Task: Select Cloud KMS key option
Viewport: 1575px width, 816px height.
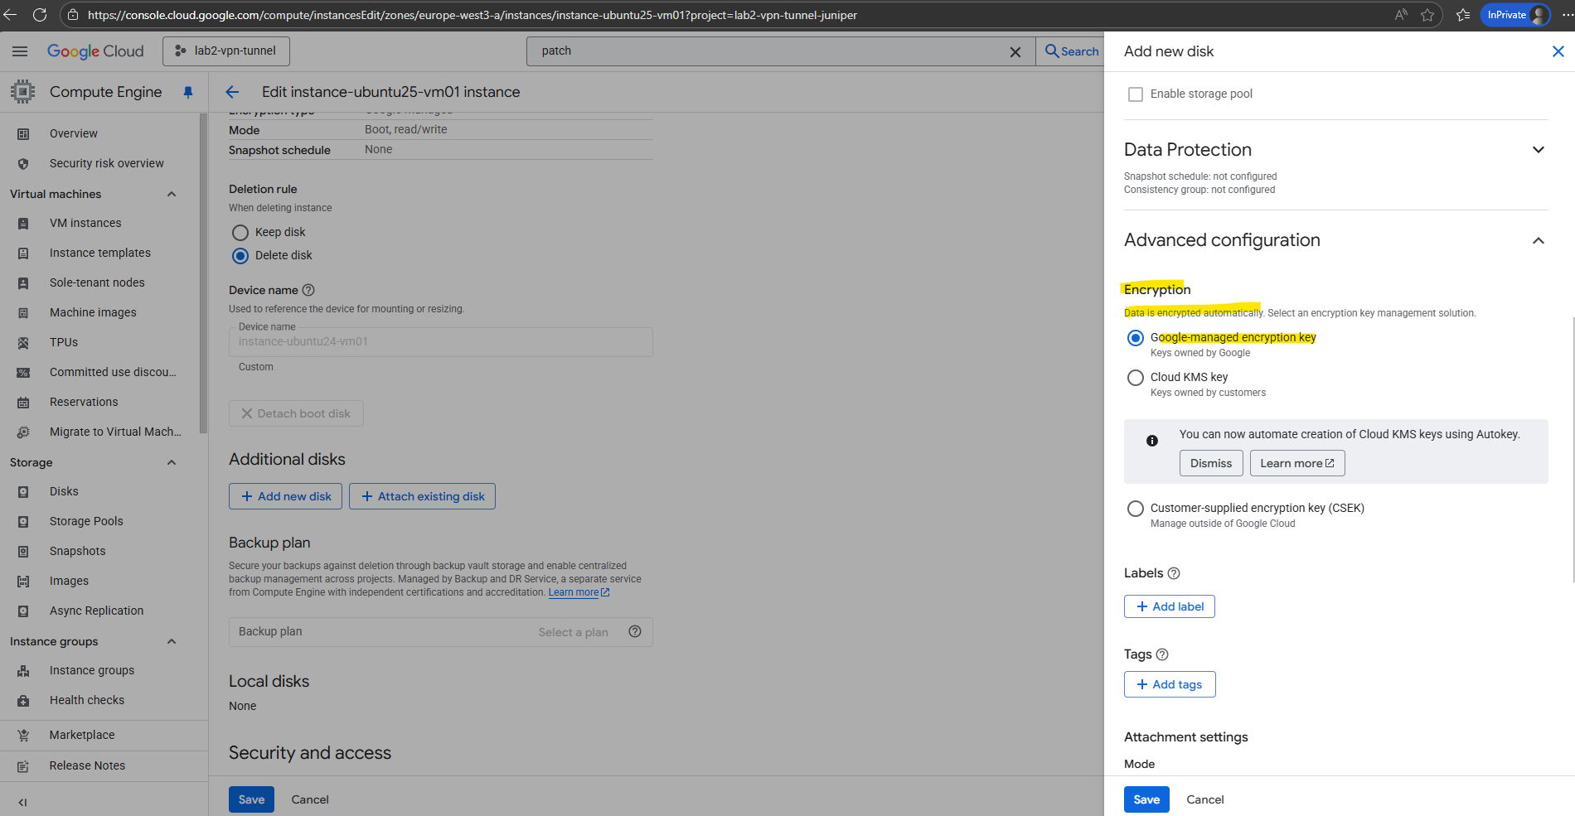Action: click(1136, 378)
